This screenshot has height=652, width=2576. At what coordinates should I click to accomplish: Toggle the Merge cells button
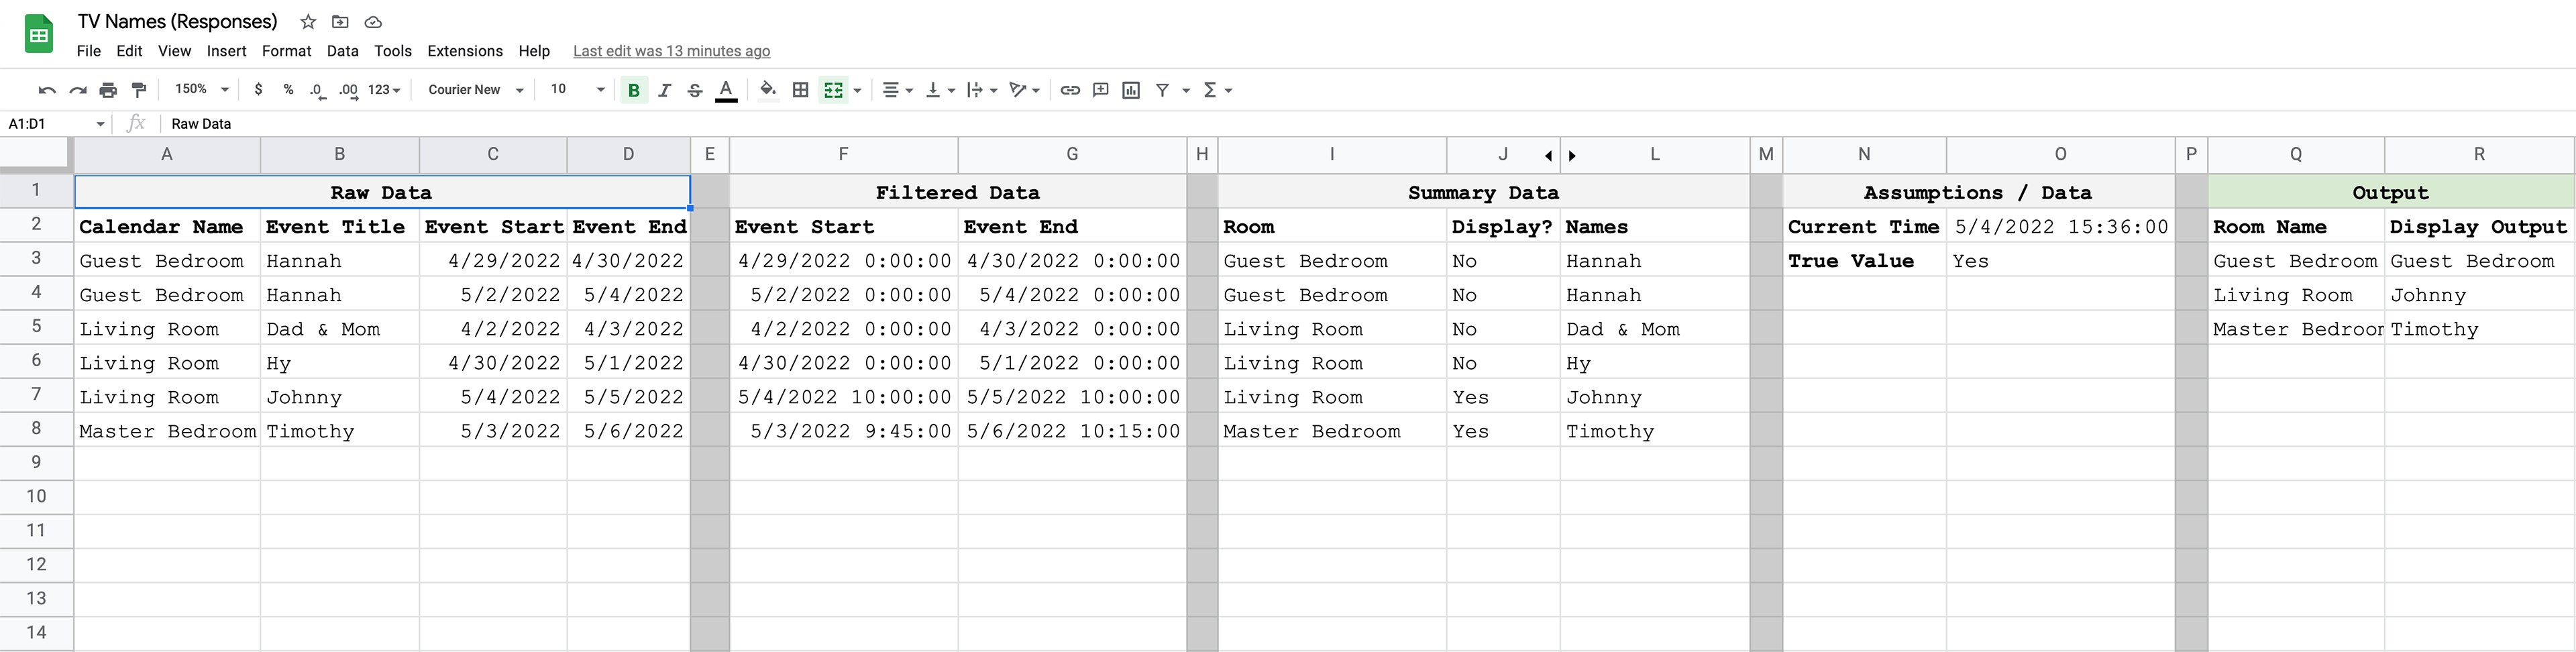point(833,90)
